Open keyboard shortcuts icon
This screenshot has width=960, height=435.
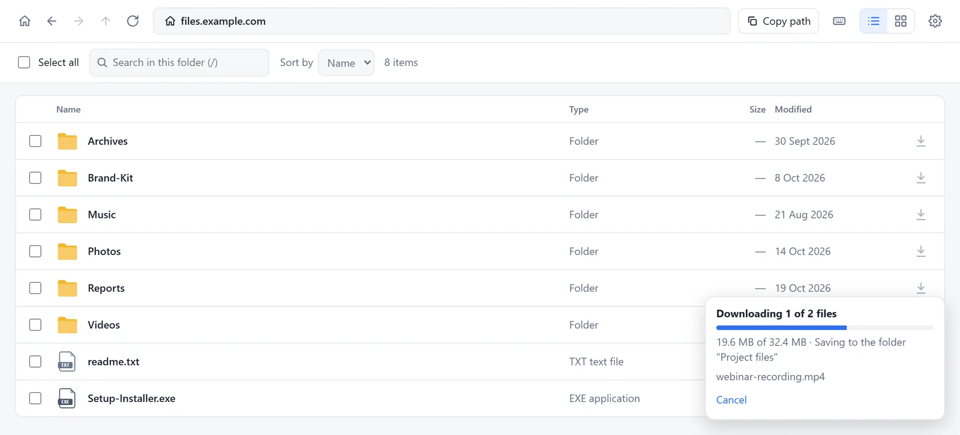point(839,21)
